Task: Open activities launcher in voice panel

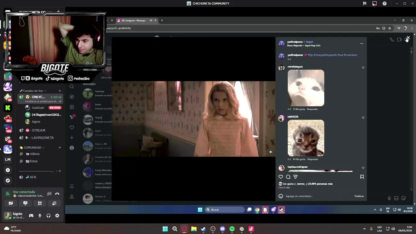Action: pos(40,203)
